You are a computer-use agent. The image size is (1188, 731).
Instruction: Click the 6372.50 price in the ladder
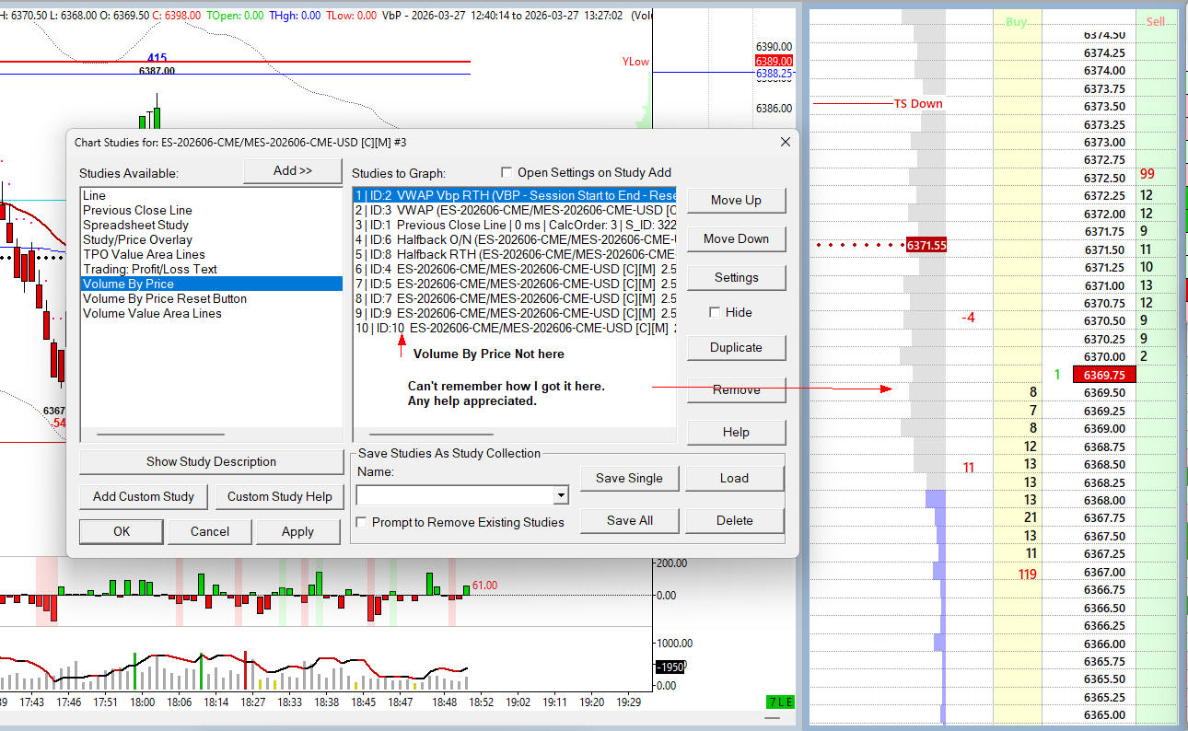[x=1103, y=178]
